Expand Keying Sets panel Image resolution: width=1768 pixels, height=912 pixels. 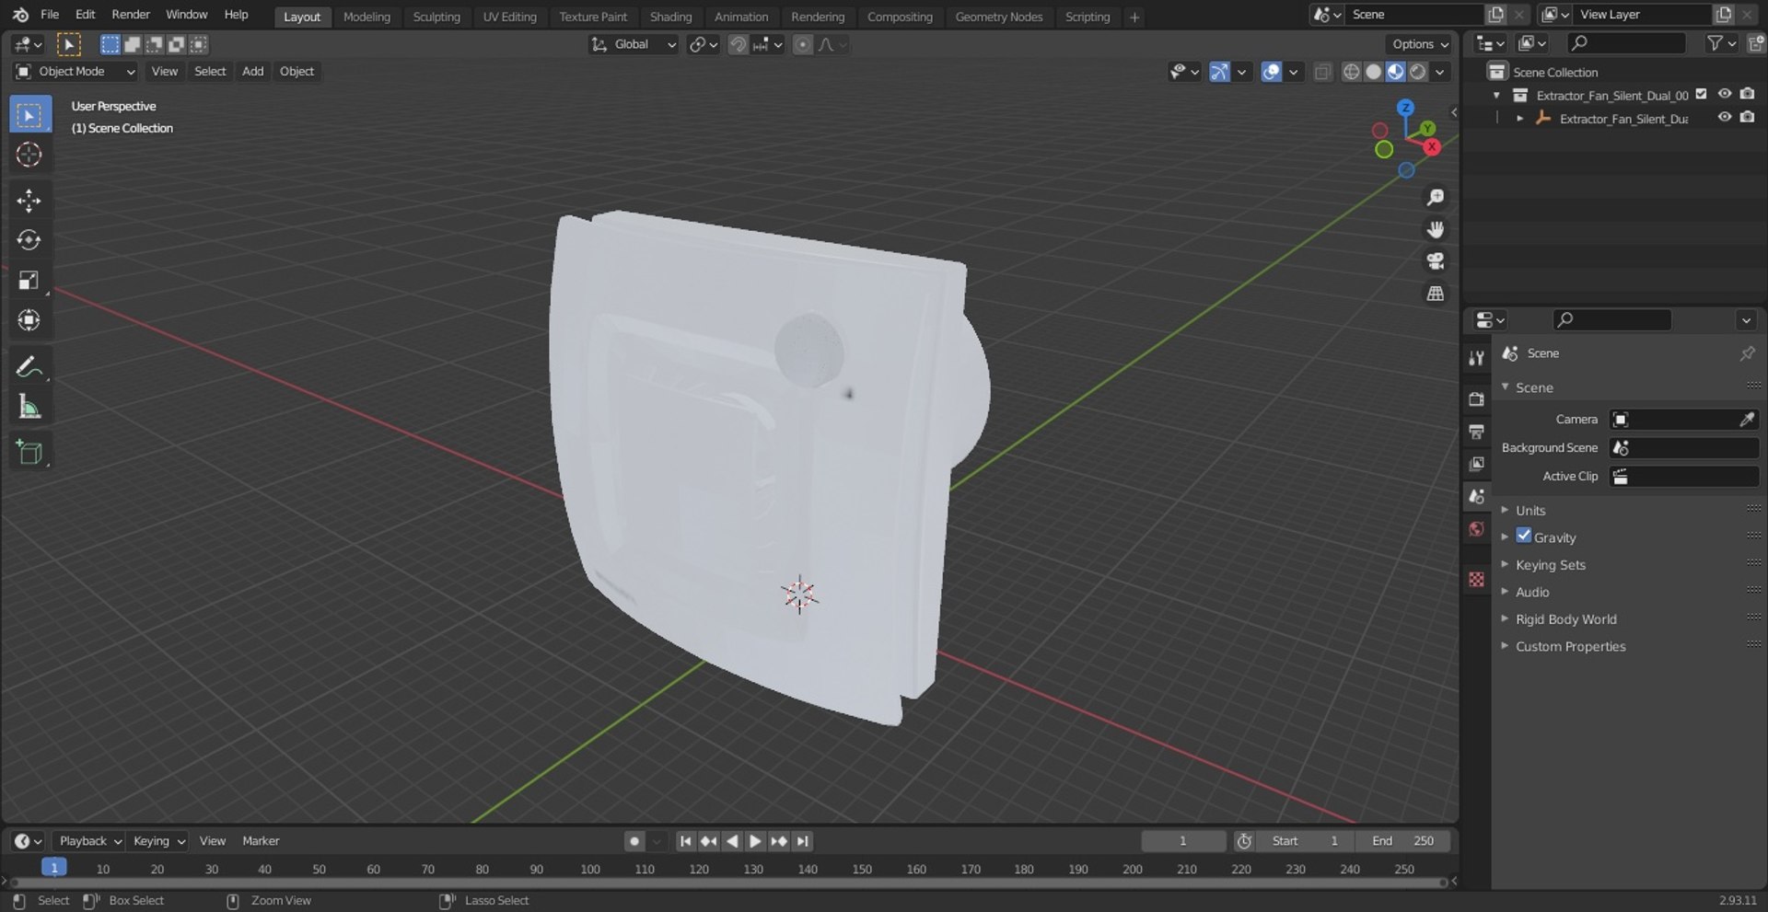click(1550, 564)
